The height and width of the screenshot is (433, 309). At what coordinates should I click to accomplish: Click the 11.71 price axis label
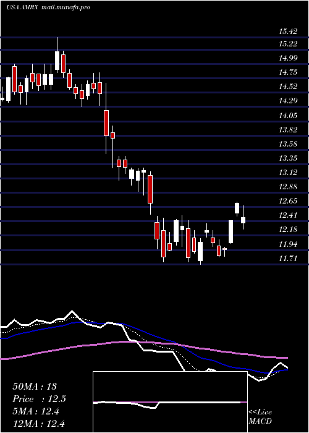tap(288, 259)
